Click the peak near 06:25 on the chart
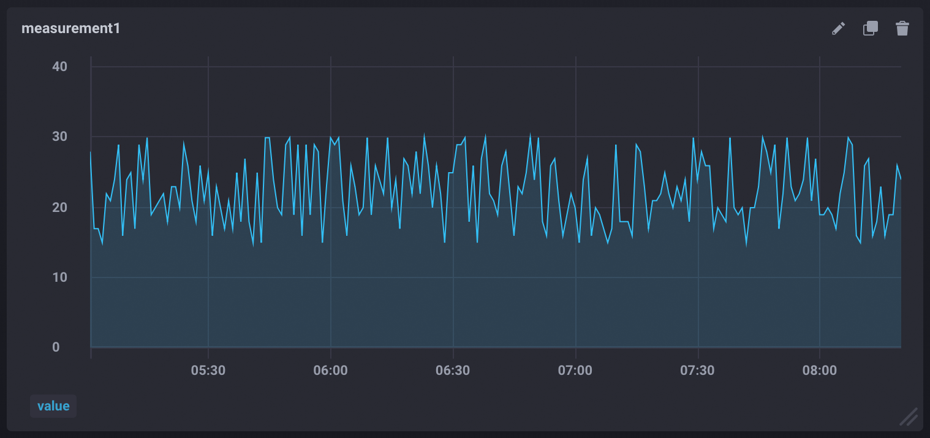The image size is (930, 438). pos(425,132)
